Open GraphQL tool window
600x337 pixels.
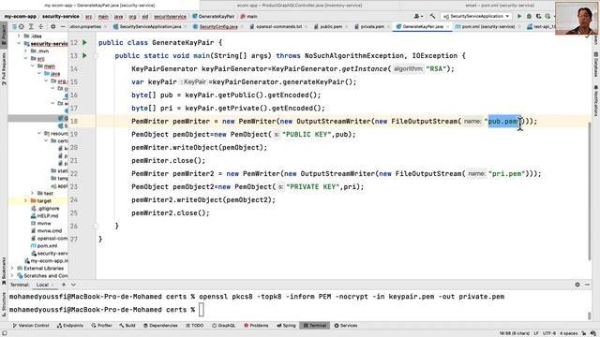pyautogui.click(x=224, y=326)
